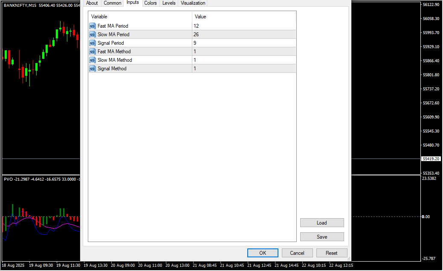The height and width of the screenshot is (271, 443).
Task: Switch to the Colors tab
Action: (150, 3)
